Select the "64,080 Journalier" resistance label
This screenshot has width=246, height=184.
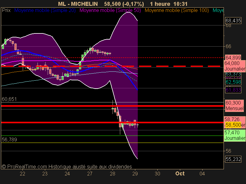click(x=235, y=66)
